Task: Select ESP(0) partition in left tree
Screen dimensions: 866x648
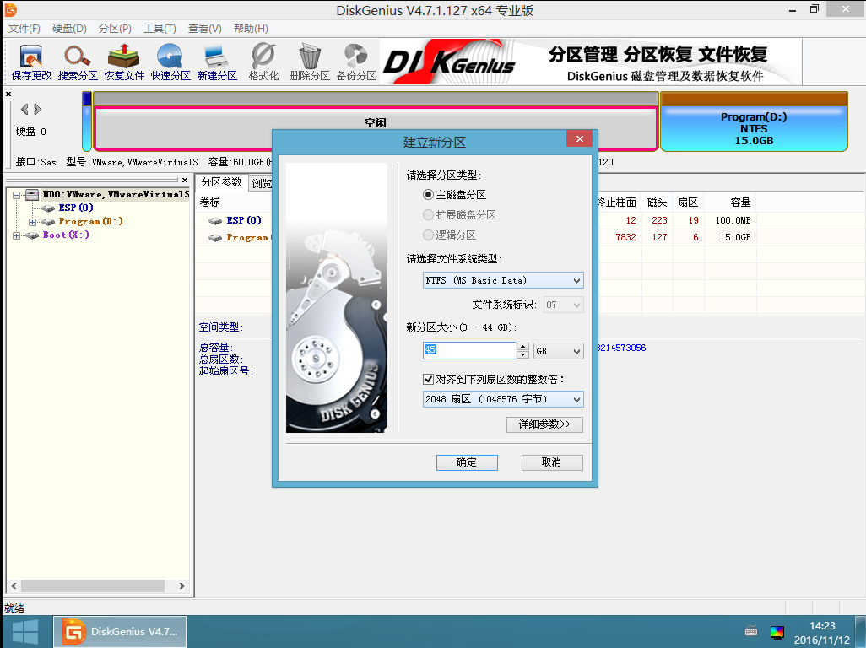Action: point(76,208)
